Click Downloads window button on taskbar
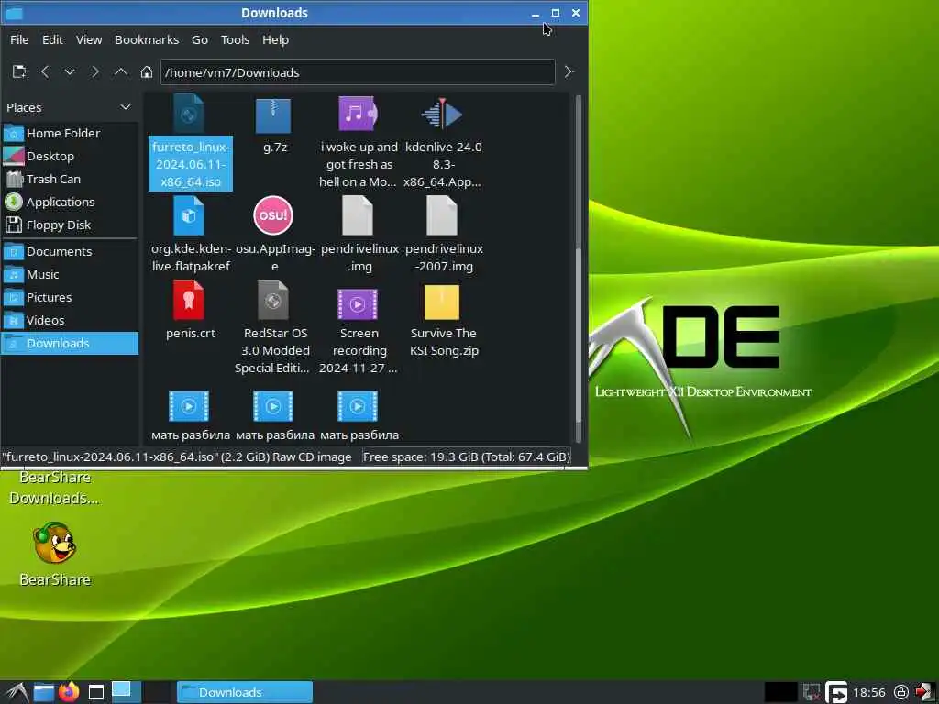 pyautogui.click(x=244, y=692)
